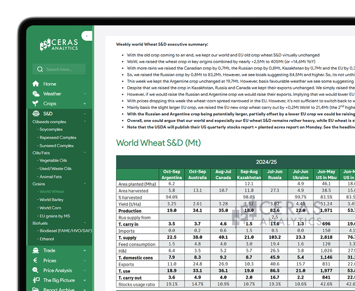Click the Grains group label
The width and height of the screenshot is (355, 291).
coord(39,184)
